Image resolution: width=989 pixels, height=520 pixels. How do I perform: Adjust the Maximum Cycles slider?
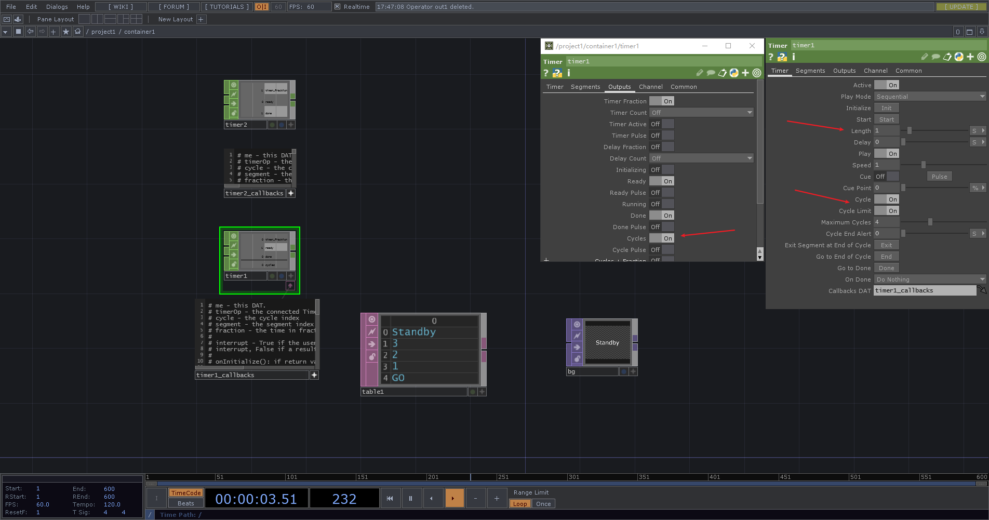930,222
